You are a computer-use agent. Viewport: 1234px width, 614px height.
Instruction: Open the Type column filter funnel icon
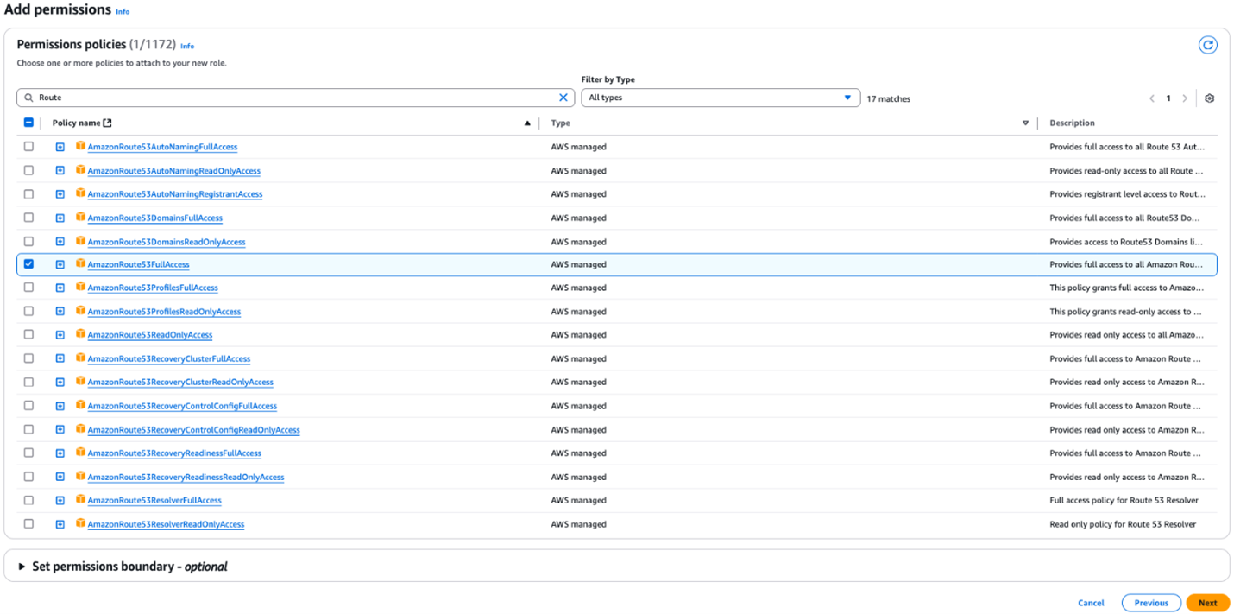click(x=1025, y=123)
